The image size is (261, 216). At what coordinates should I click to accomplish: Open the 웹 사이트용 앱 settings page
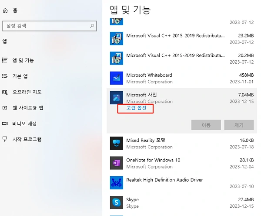[28, 108]
